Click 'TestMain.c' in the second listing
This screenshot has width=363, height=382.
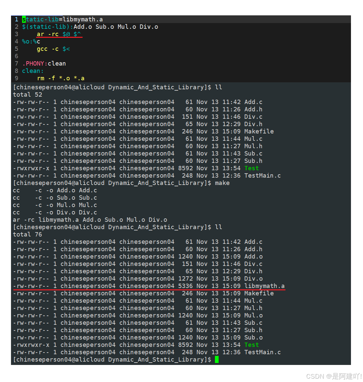(262, 352)
